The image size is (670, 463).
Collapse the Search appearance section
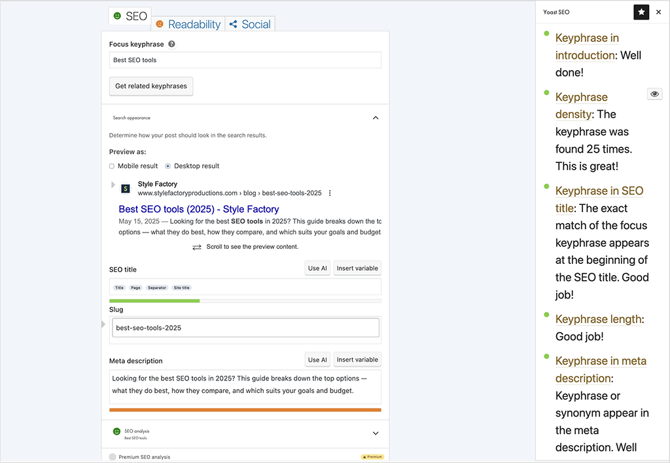coord(376,118)
